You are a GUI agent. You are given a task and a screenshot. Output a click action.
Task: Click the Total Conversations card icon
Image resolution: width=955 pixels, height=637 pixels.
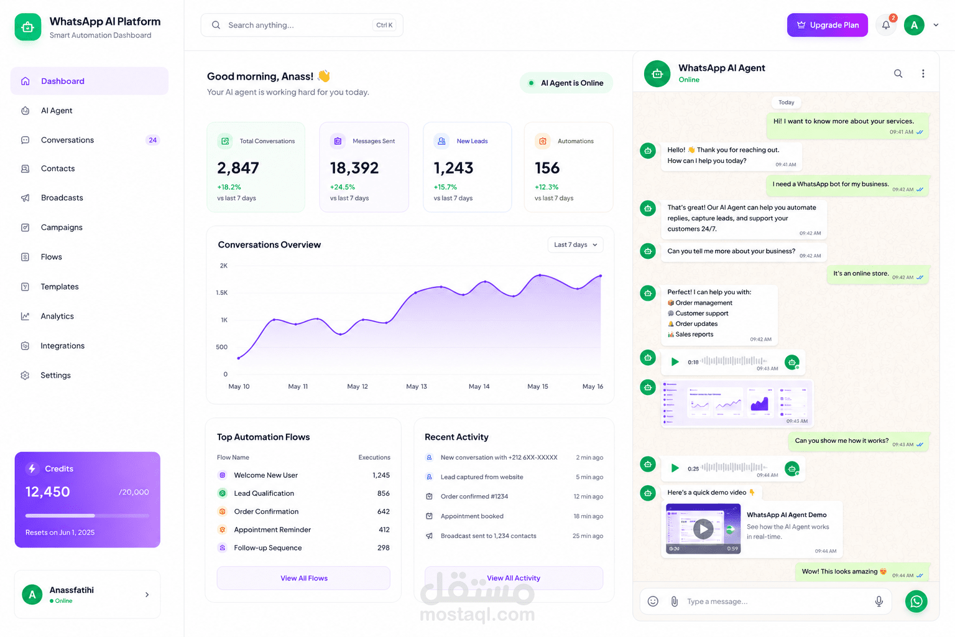tap(225, 141)
